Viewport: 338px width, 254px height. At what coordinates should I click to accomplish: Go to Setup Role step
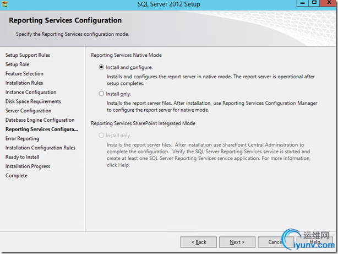17,64
